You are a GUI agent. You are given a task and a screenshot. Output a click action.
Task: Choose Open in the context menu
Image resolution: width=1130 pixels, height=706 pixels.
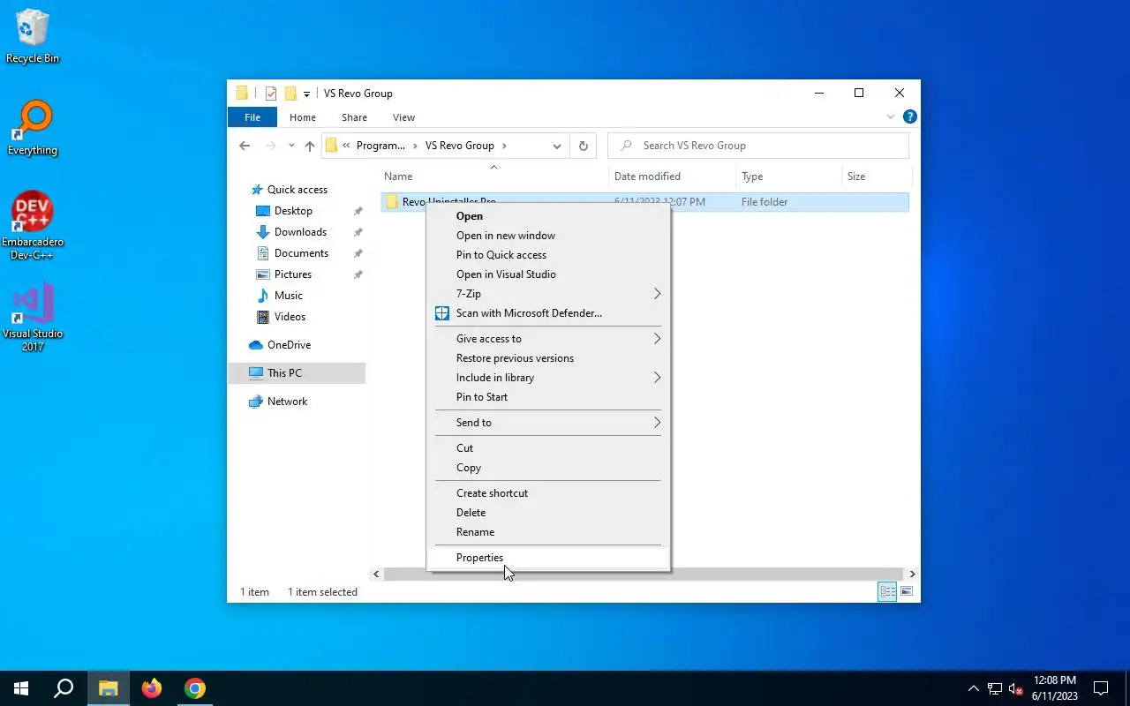[548, 216]
